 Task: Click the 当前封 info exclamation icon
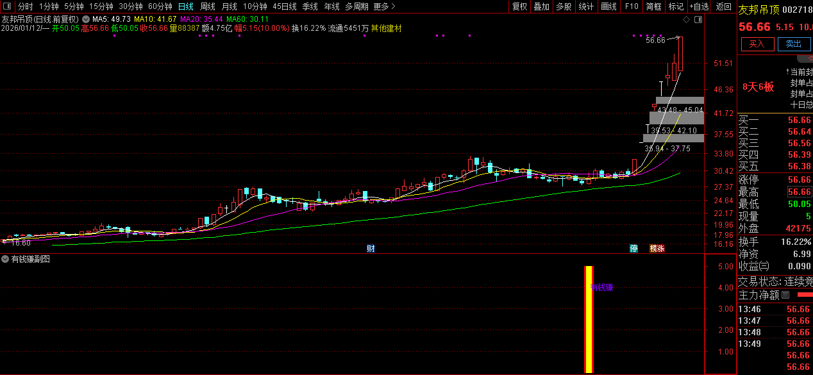787,72
